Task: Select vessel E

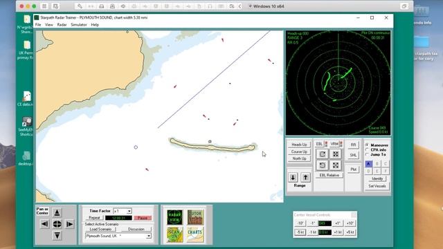Action: (x=377, y=171)
